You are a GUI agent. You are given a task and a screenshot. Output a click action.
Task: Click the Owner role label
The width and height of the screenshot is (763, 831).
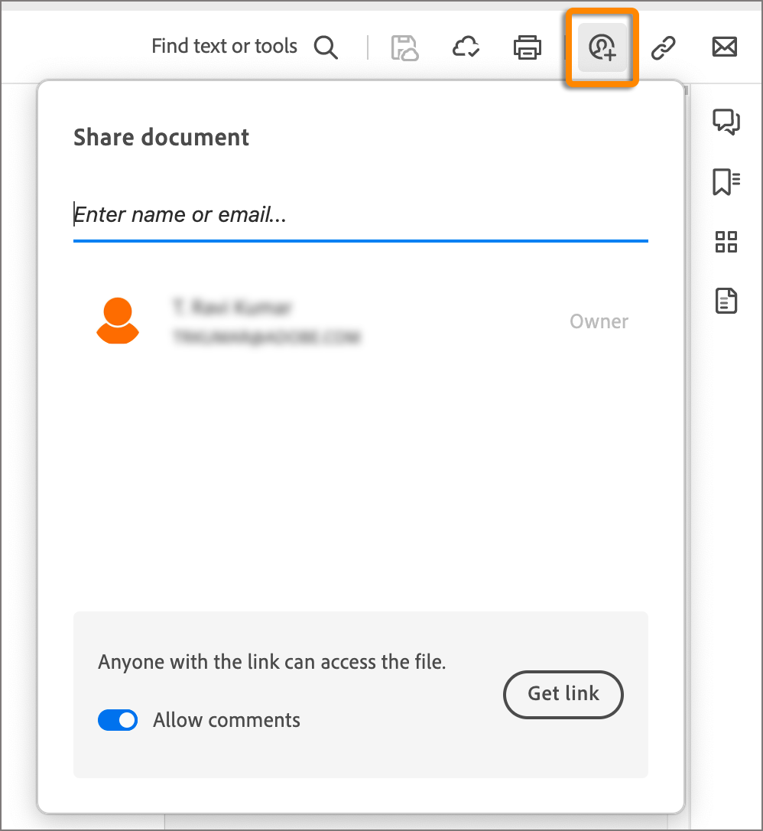[599, 321]
